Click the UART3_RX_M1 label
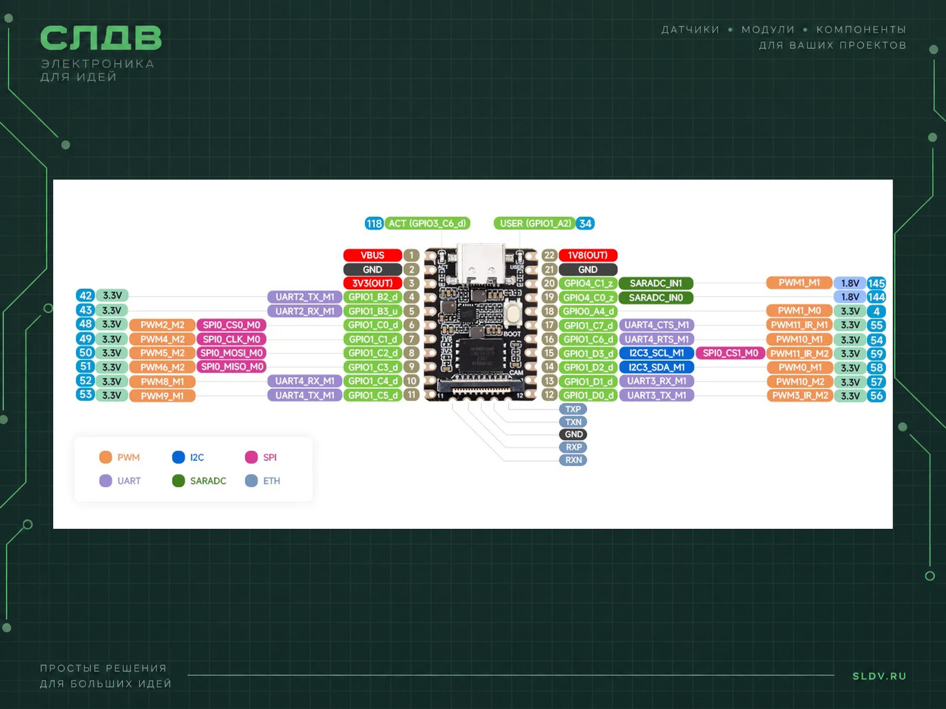Screen dimensions: 946x709 [x=656, y=381]
